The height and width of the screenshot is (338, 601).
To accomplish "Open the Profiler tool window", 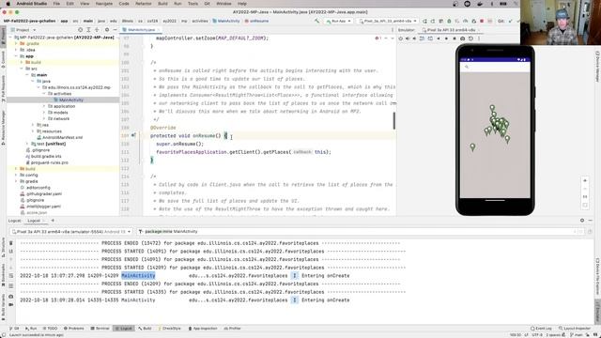I will click(x=232, y=329).
